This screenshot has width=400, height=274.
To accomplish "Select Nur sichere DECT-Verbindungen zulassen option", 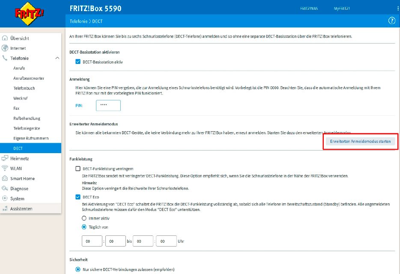I will tap(78, 269).
